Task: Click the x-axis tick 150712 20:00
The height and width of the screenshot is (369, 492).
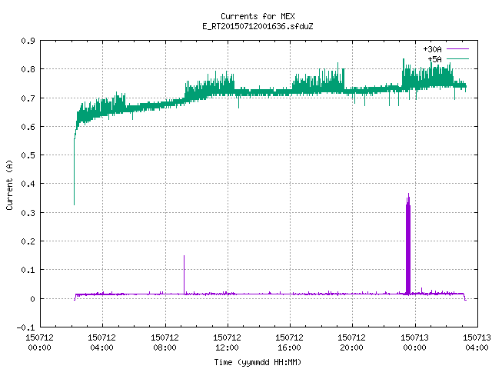Action: point(352,342)
